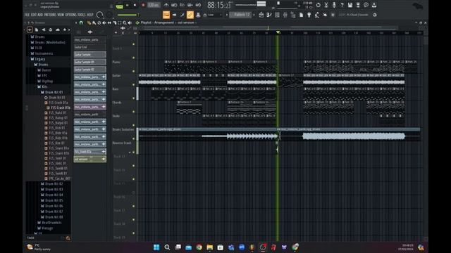Click the song position slider
The width and height of the screenshot is (451, 253).
[250, 4]
